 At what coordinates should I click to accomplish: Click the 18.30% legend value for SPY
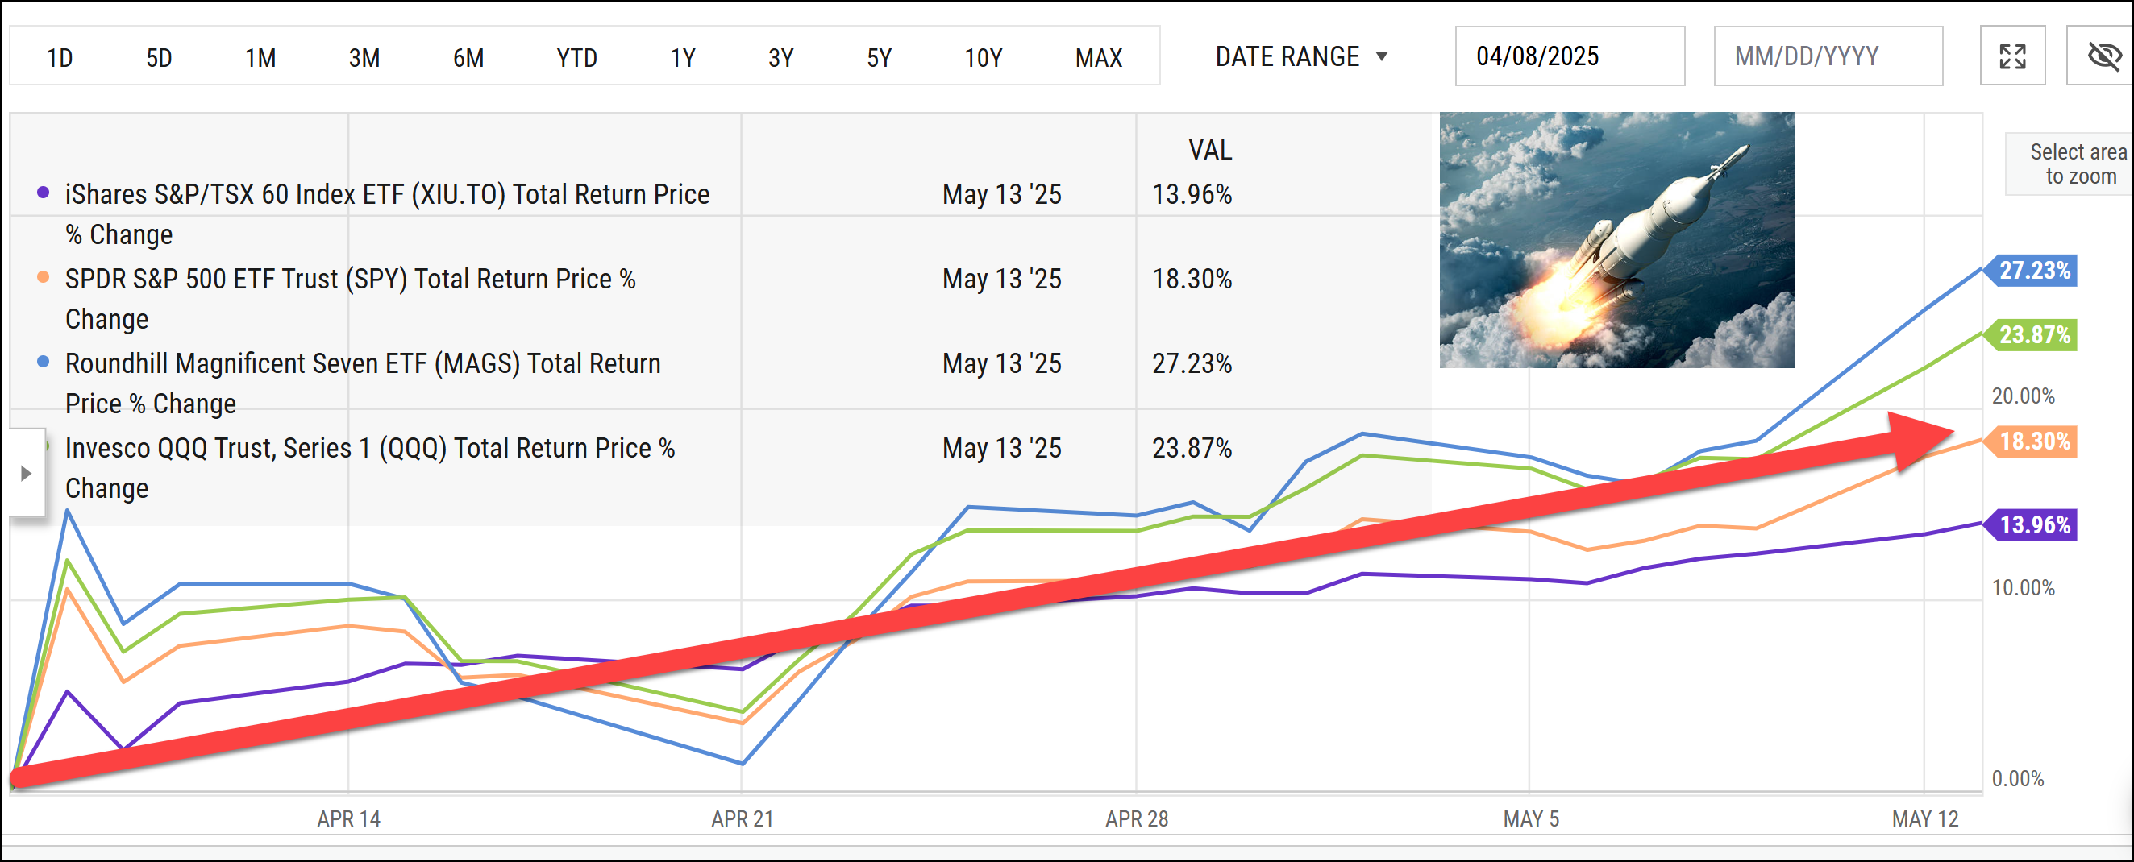[1192, 278]
